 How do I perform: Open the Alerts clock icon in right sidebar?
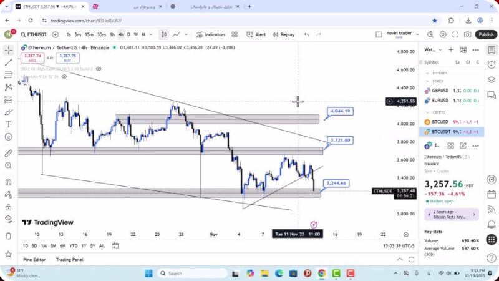pos(492,62)
